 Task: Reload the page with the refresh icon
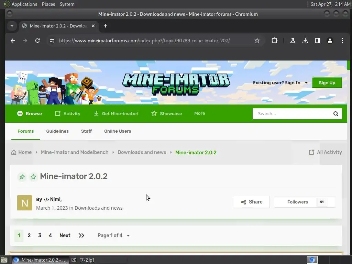(37, 41)
